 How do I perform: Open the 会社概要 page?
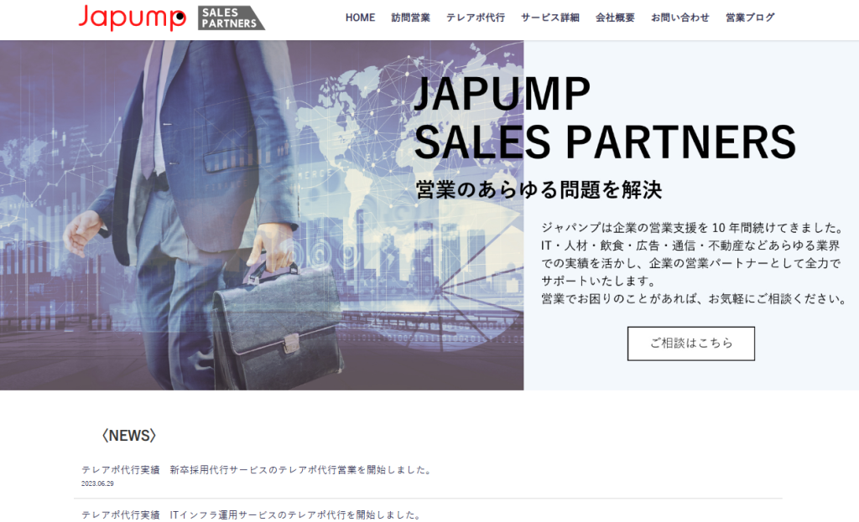point(615,18)
